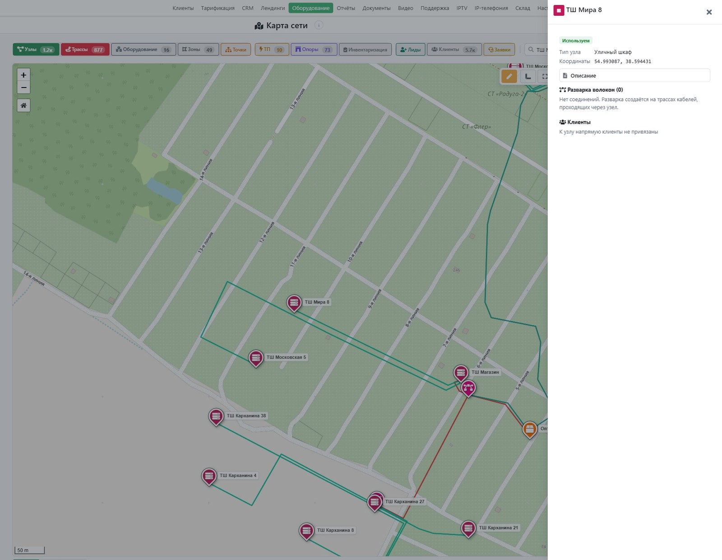This screenshot has height=560, width=722.
Task: Open info icon next to Карта сети
Action: tap(319, 25)
